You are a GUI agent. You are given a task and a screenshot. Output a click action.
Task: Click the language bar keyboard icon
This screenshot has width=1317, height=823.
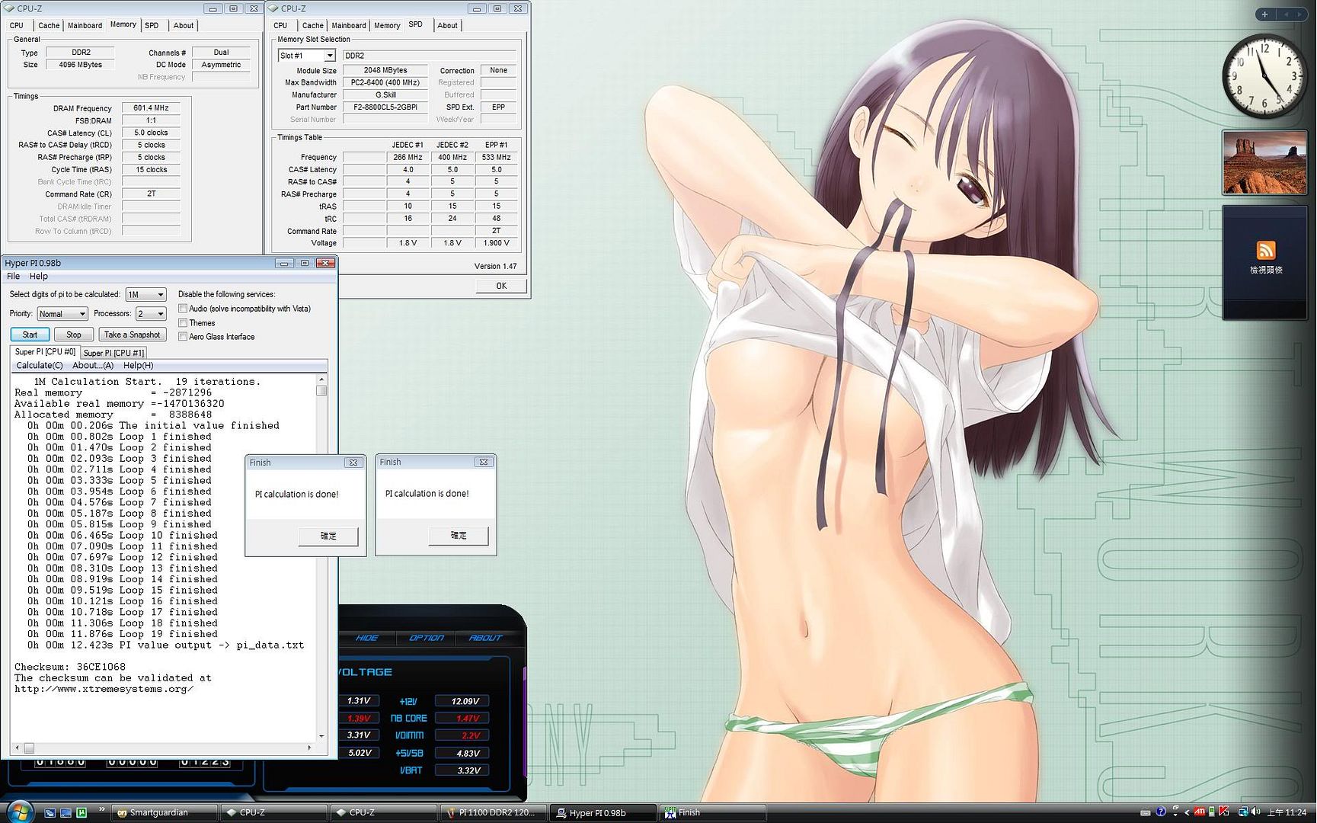[x=1145, y=812]
